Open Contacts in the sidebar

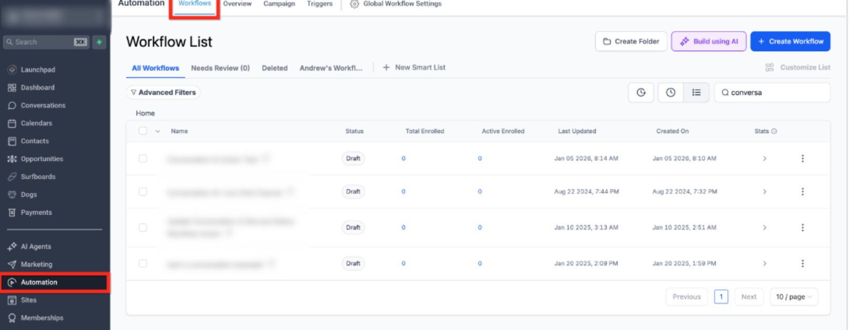(29, 141)
